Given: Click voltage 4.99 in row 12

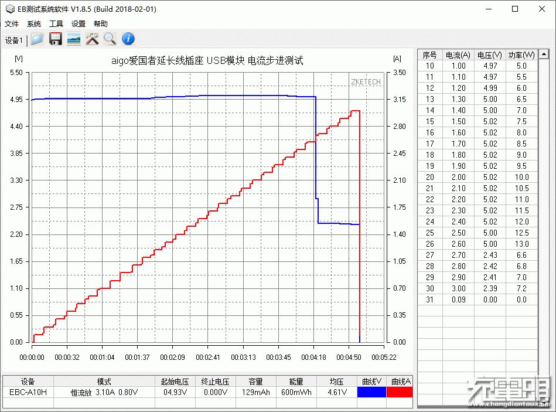Looking at the screenshot, I should tap(490, 88).
